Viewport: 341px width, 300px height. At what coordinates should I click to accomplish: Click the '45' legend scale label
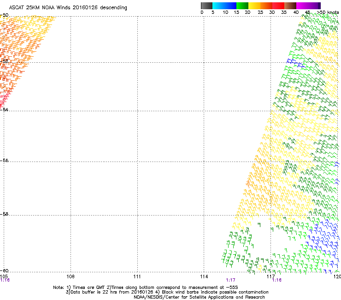coord(307,12)
